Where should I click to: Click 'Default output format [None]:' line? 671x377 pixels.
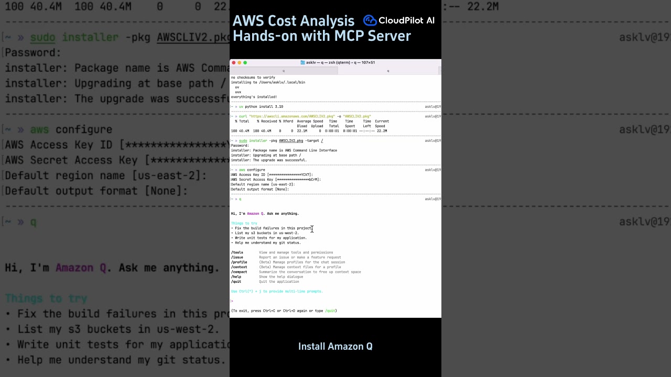coord(260,189)
